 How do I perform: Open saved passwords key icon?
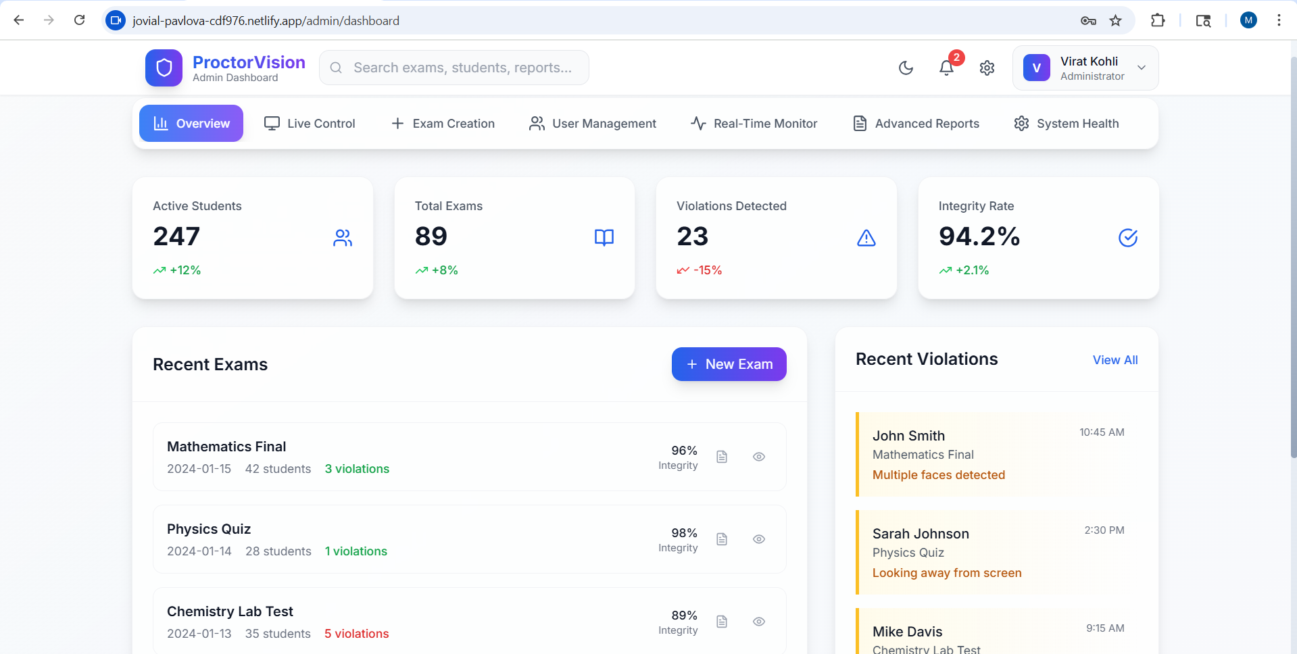1088,20
